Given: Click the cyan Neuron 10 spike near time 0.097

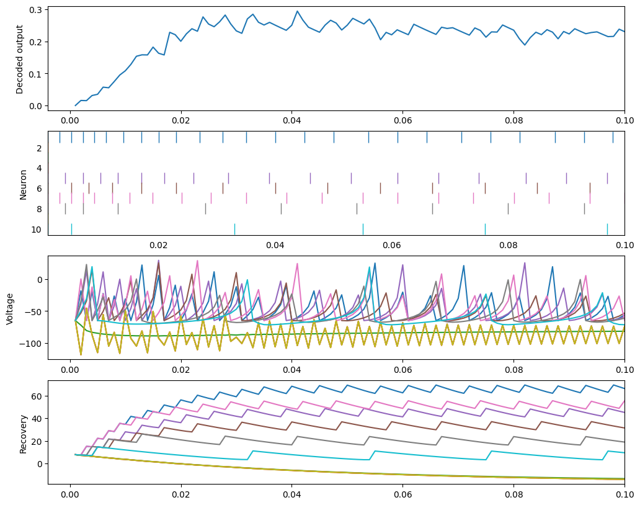Looking at the screenshot, I should [607, 229].
